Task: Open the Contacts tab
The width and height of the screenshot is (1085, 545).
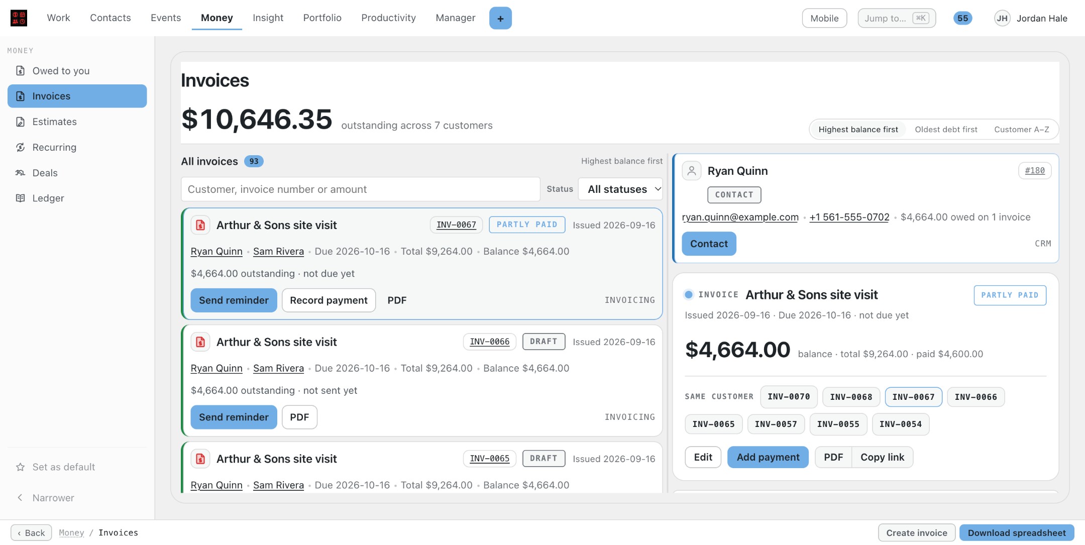Action: pyautogui.click(x=111, y=18)
